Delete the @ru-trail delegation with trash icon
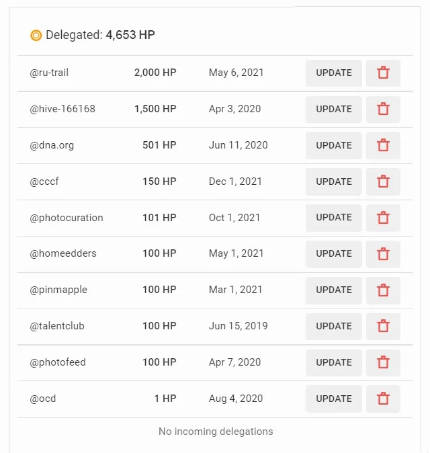This screenshot has height=453, width=430. point(383,73)
